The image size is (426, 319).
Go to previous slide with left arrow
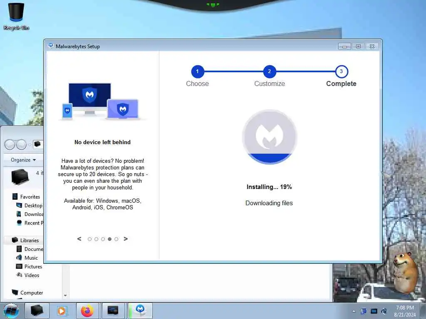coord(79,239)
